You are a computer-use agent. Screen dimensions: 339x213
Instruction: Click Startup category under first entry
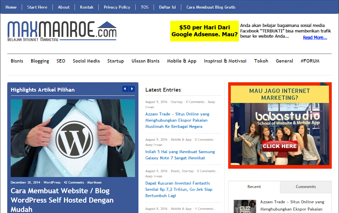pos(177,102)
